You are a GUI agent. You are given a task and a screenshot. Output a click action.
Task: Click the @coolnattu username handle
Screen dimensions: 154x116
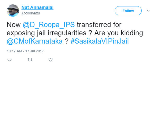pyautogui.click(x=31, y=12)
